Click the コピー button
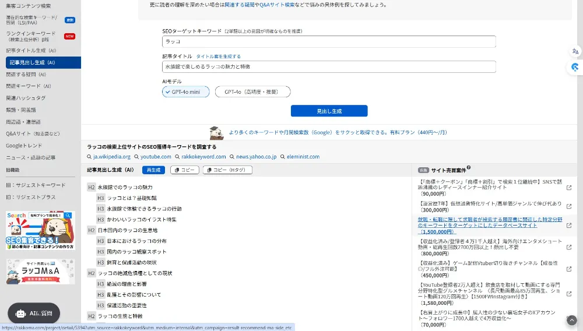Screen dimensions: 583x331 [x=185, y=170]
